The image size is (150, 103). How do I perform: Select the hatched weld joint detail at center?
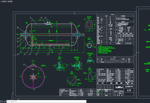59,66
